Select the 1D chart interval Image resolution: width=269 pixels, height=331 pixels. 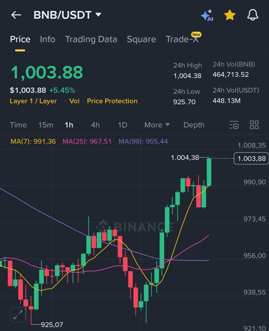point(122,125)
